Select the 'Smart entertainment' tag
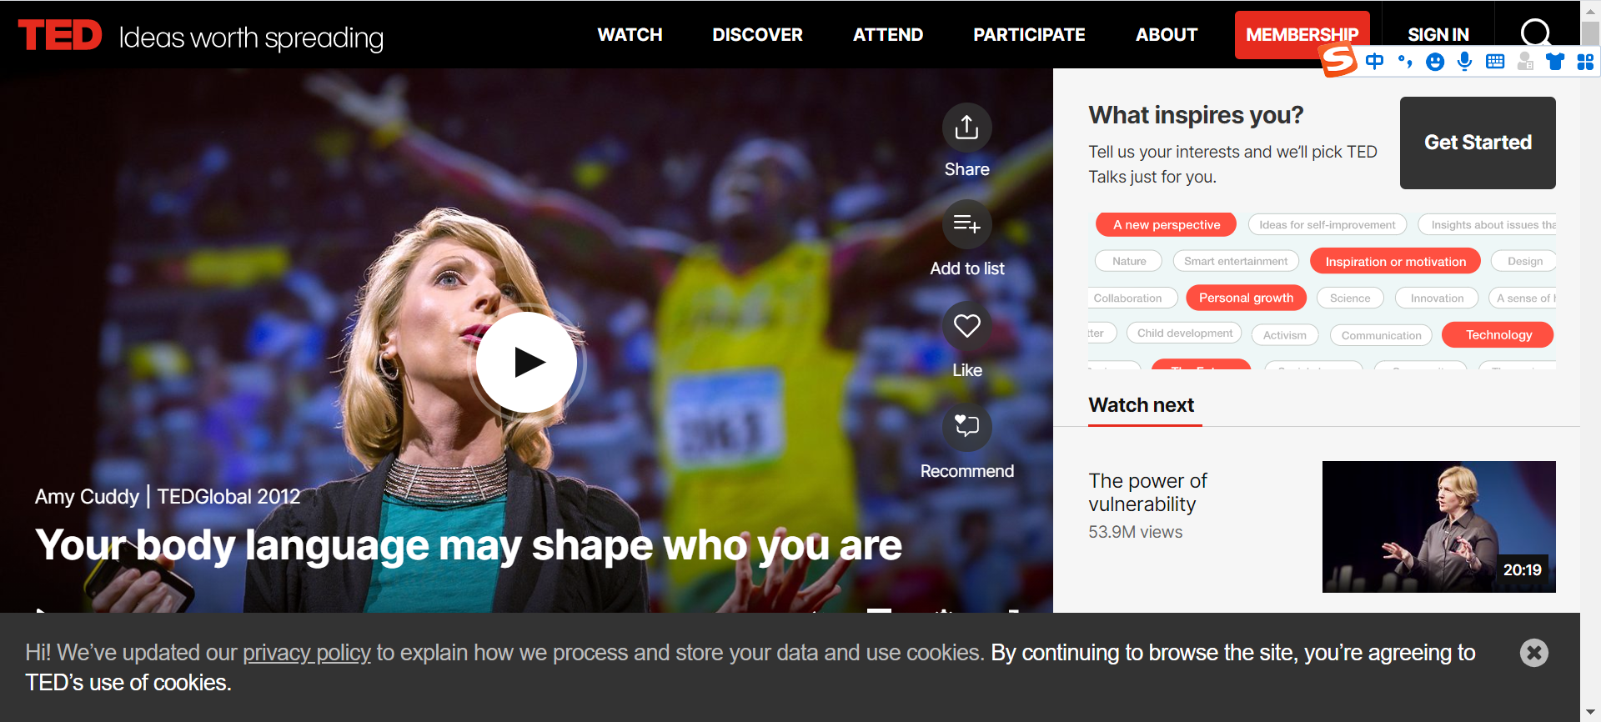Viewport: 1601px width, 722px height. point(1236,261)
